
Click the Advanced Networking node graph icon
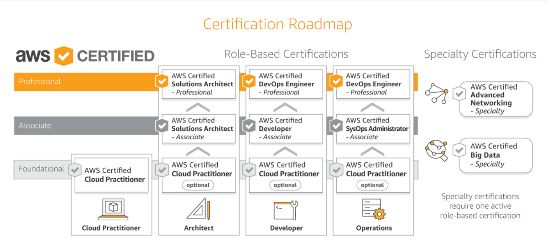437,94
